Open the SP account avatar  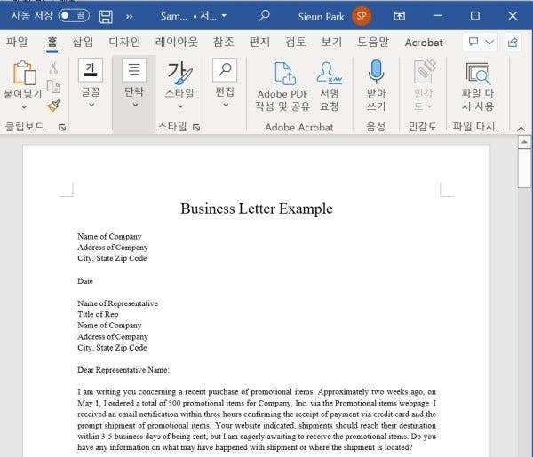362,16
